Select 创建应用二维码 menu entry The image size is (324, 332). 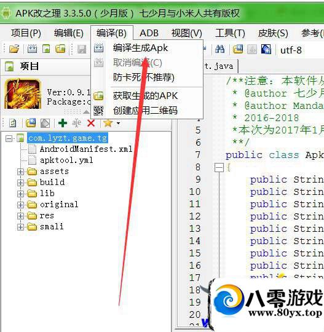coord(147,110)
